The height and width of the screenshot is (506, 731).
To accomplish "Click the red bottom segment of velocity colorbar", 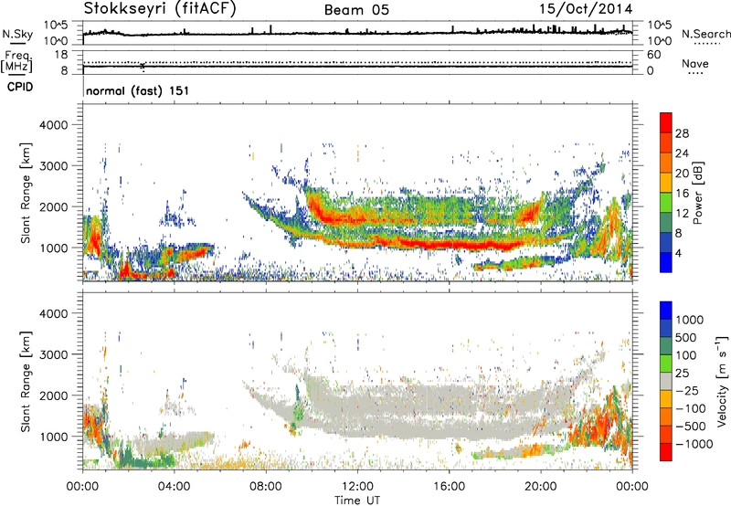I will point(666,452).
